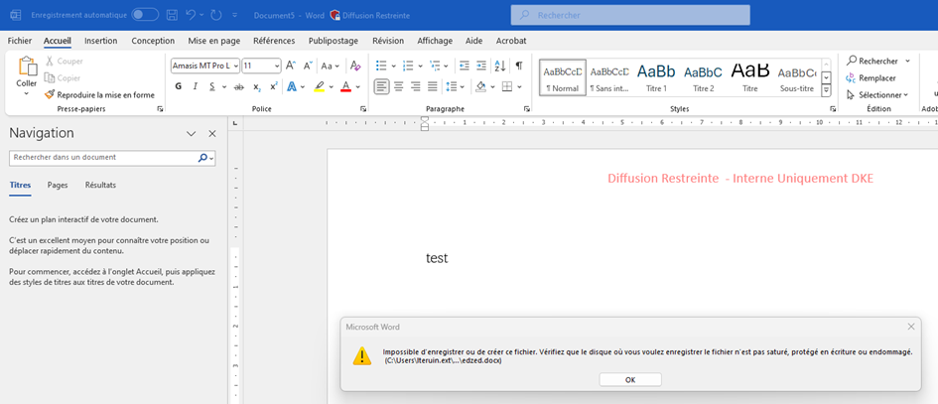Apply italic formatting with I icon
This screenshot has height=404, width=938.
[x=196, y=87]
